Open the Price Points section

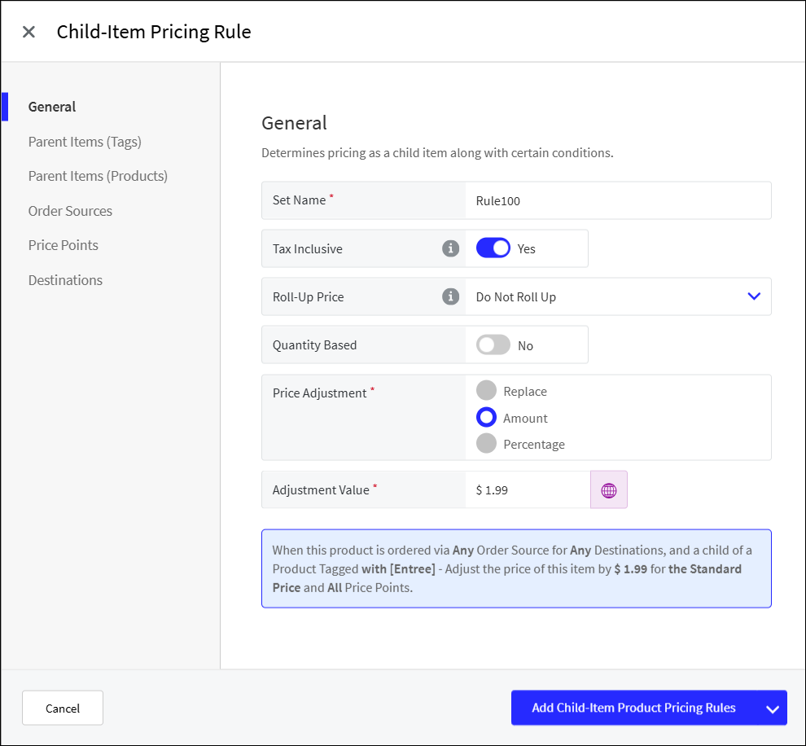tap(63, 245)
